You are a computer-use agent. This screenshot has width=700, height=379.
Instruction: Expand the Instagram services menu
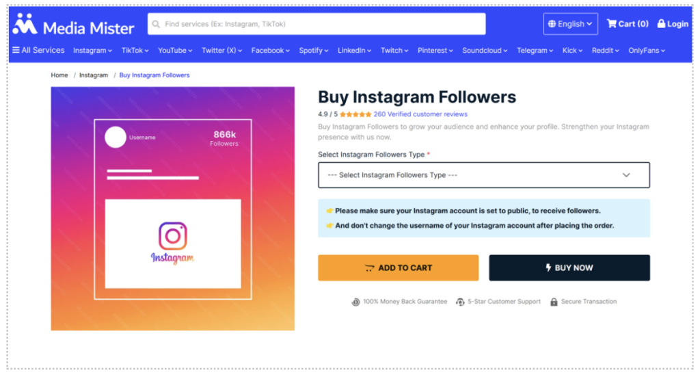tap(92, 51)
